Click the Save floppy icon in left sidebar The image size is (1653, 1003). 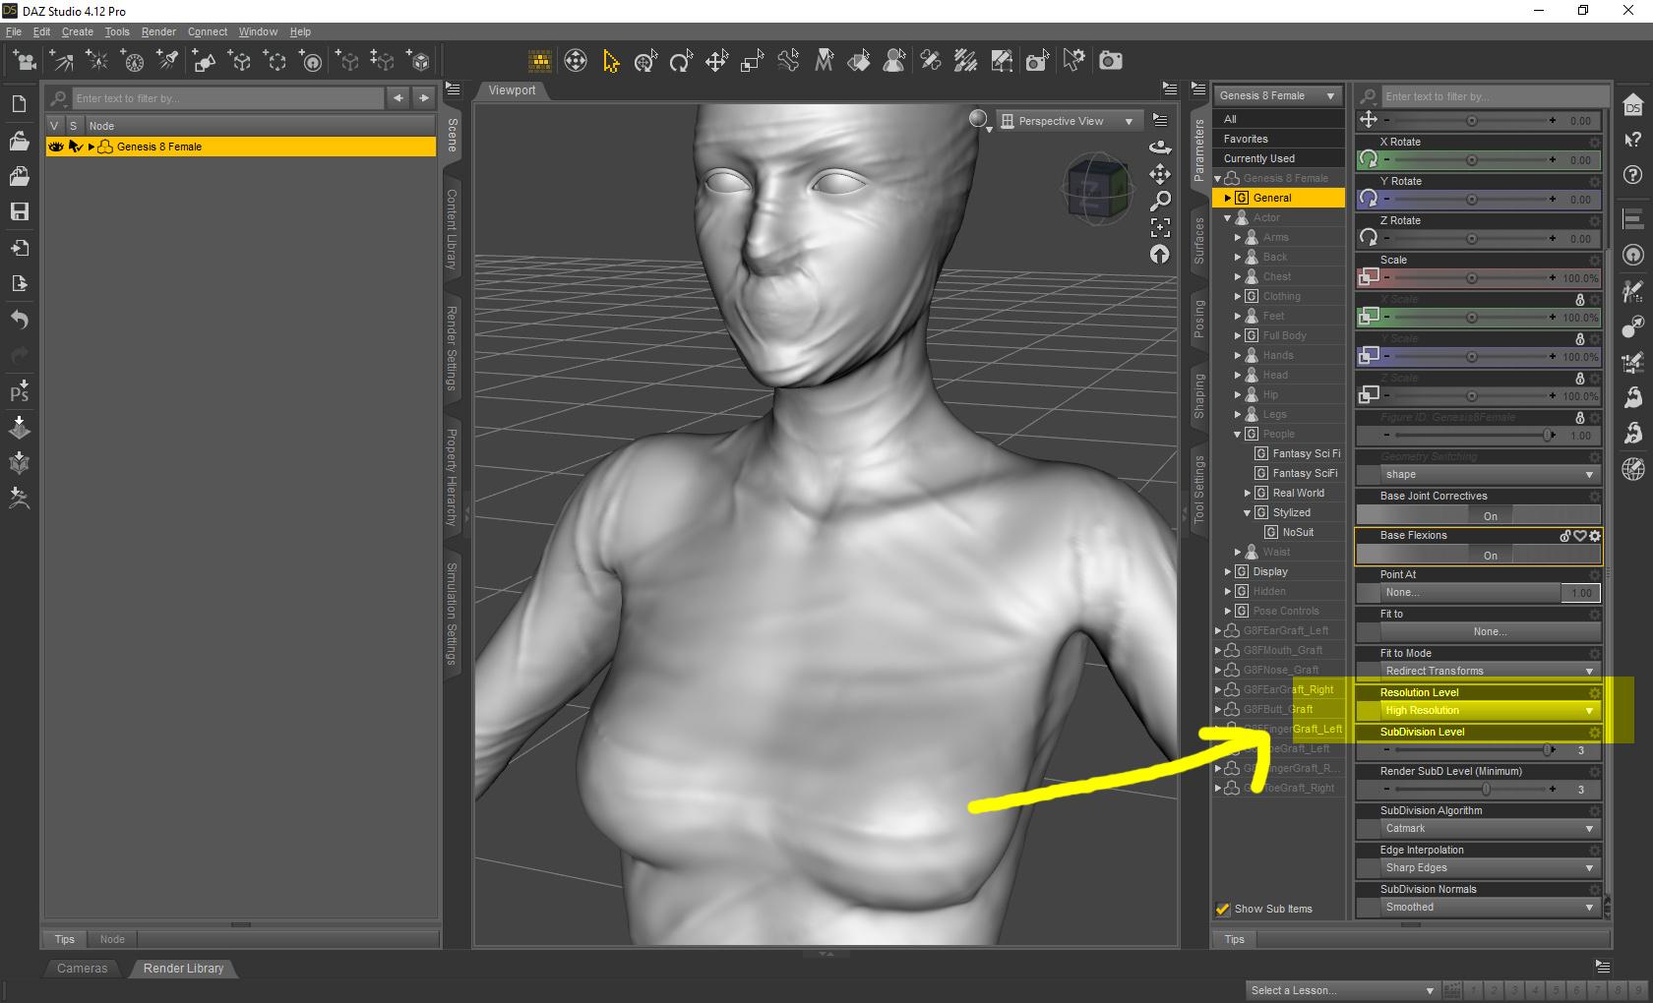[x=19, y=211]
